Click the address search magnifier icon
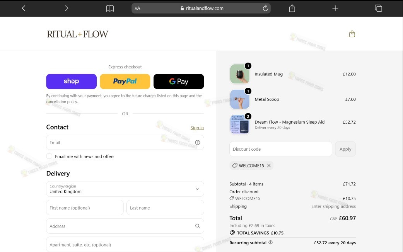Image resolution: width=403 pixels, height=252 pixels. 197,226
